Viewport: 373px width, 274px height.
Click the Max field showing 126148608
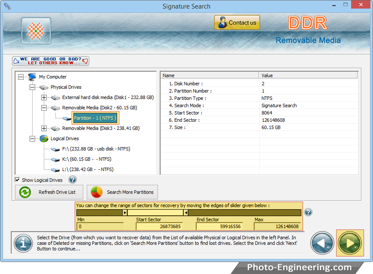click(x=277, y=226)
